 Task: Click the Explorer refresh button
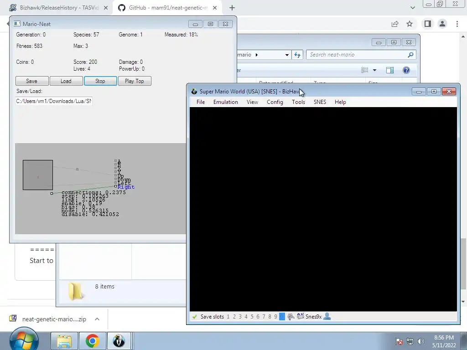tap(297, 55)
